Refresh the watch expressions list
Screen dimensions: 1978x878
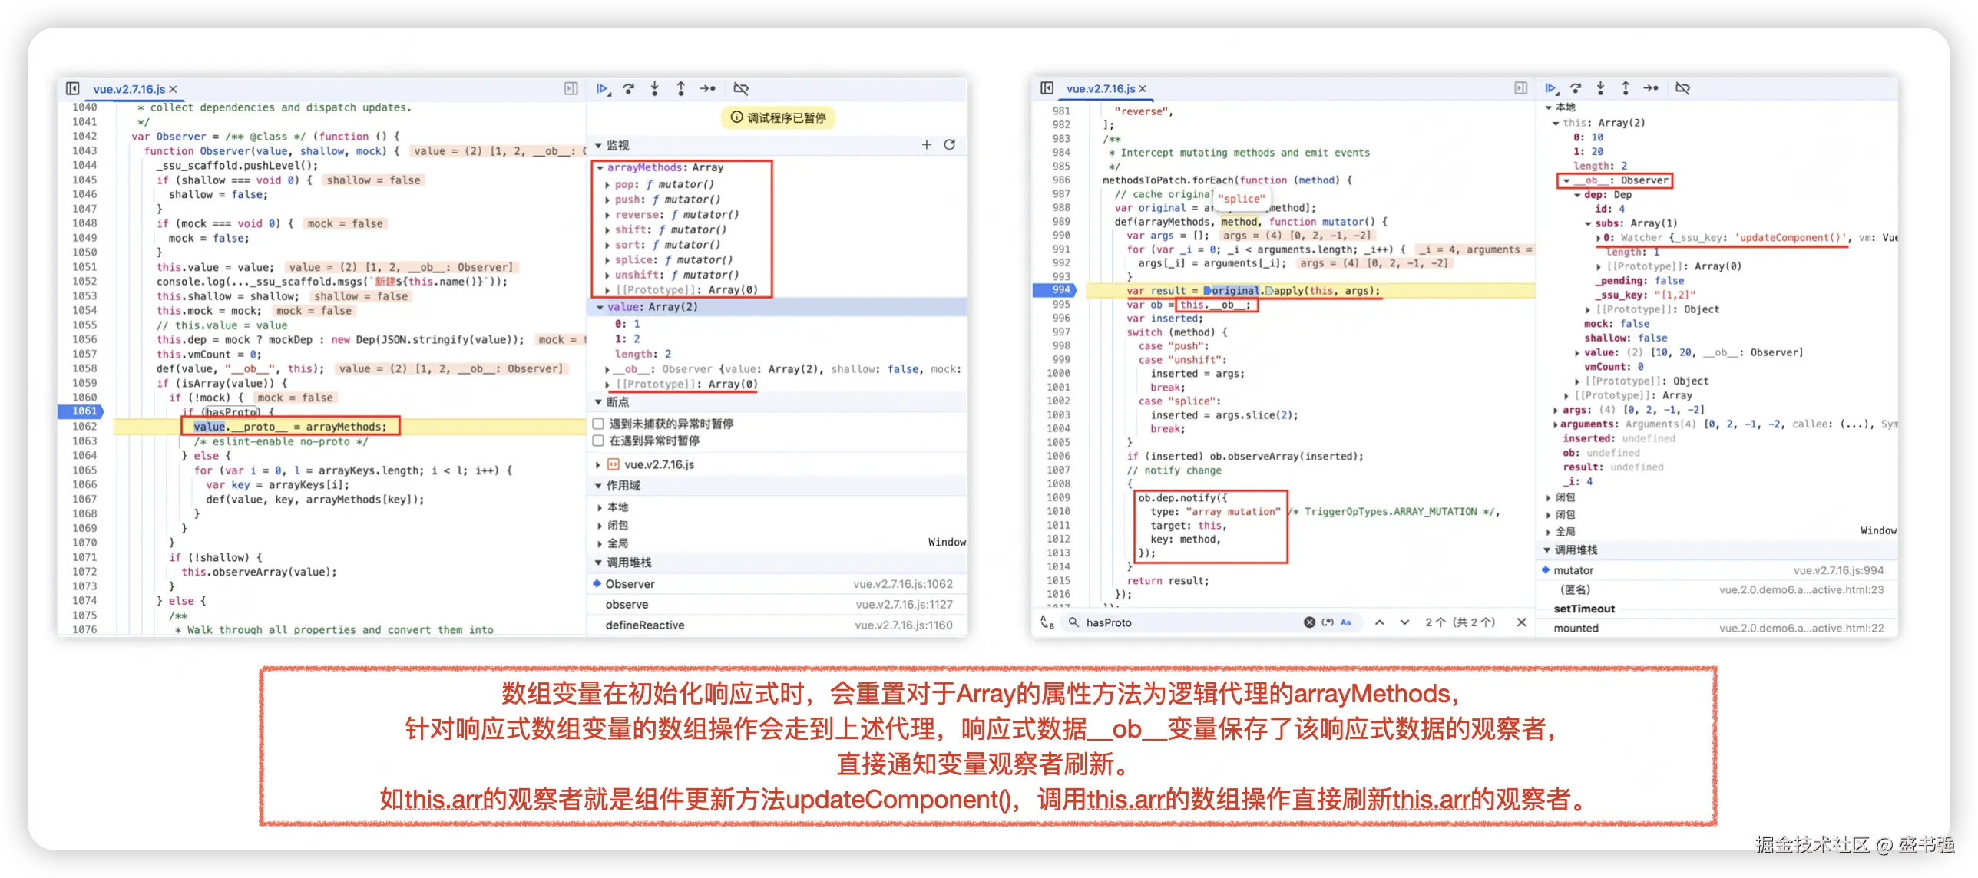pyautogui.click(x=950, y=145)
